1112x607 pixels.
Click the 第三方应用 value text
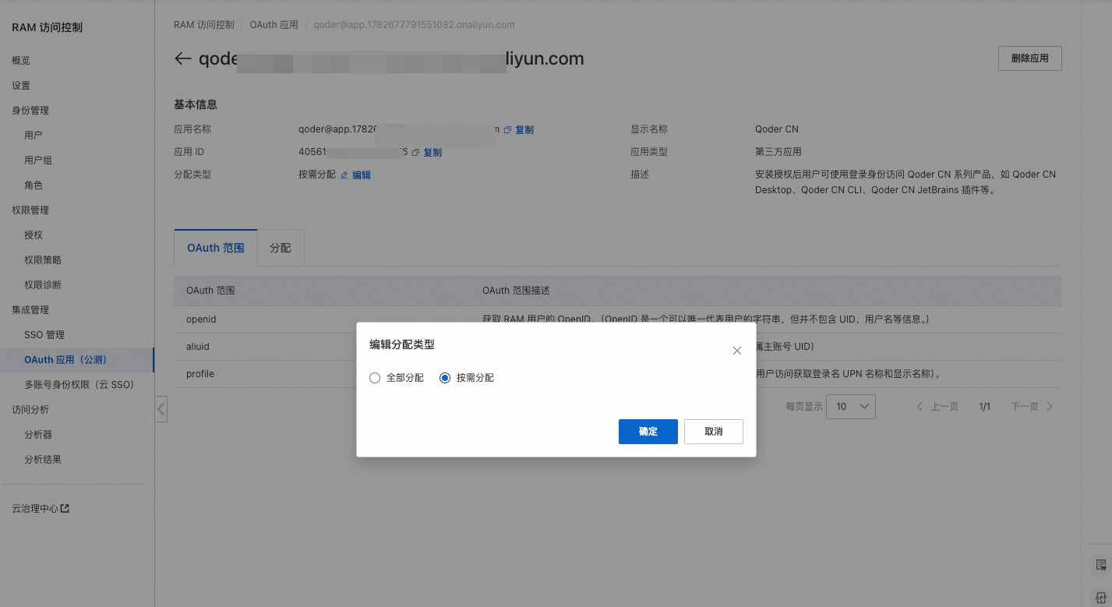click(x=778, y=152)
